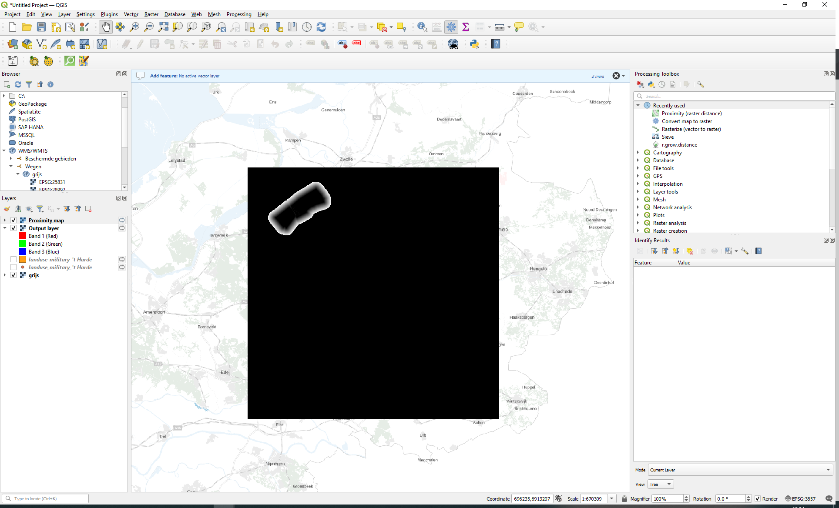
Task: Open the Processing Toolbox via toolbar icon
Action: 451,27
